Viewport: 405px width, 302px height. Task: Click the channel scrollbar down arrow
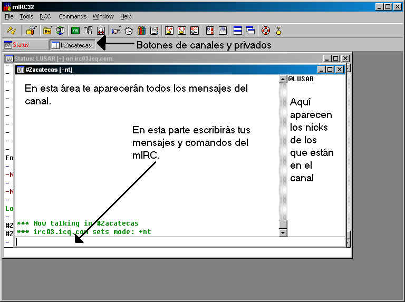(283, 232)
